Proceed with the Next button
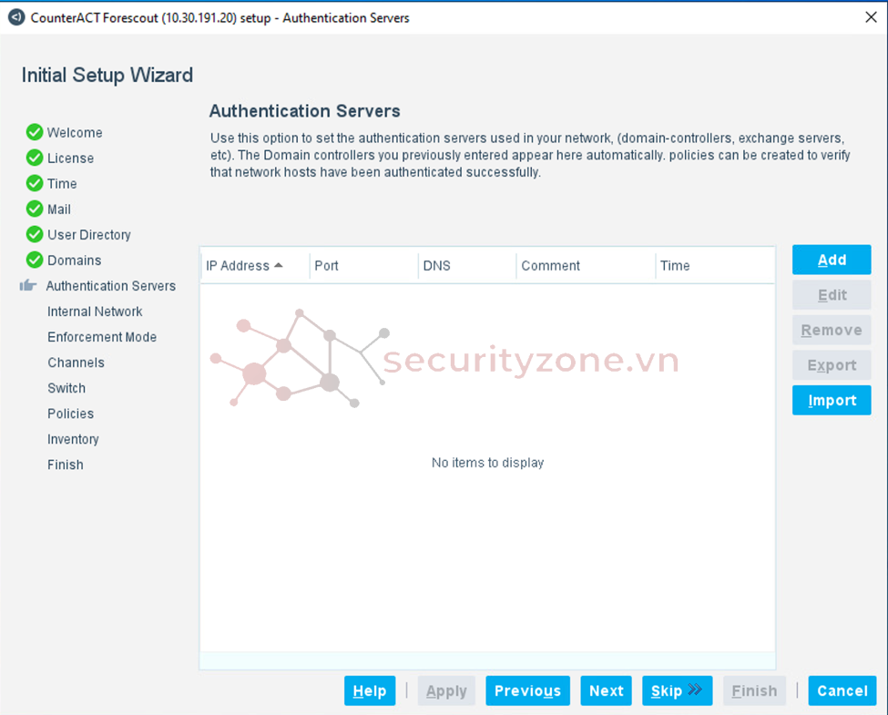This screenshot has height=715, width=888. click(x=606, y=690)
